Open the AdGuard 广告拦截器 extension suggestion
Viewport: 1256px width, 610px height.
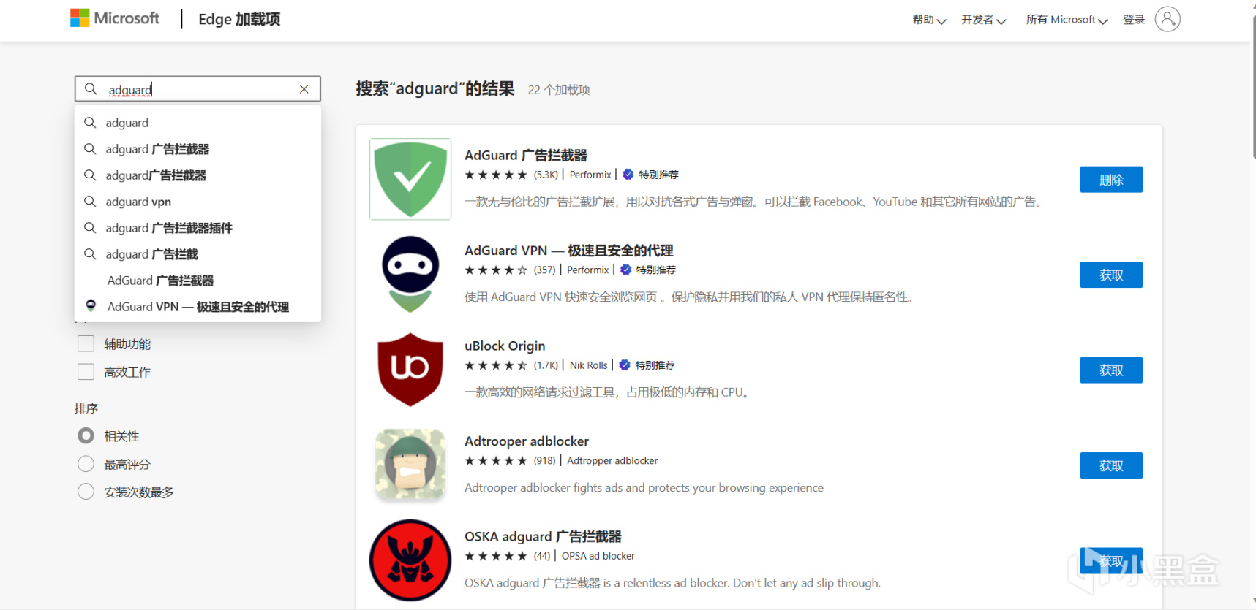click(198, 281)
